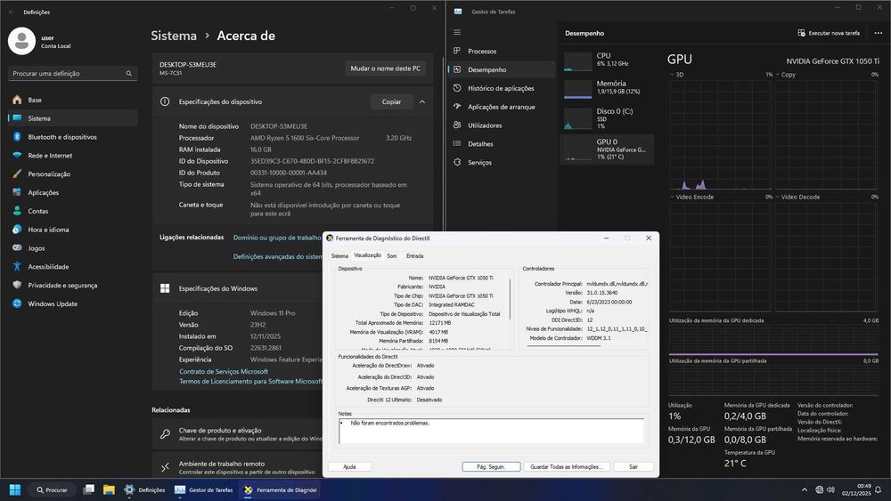Open Serviços in Task Manager

coord(501,162)
